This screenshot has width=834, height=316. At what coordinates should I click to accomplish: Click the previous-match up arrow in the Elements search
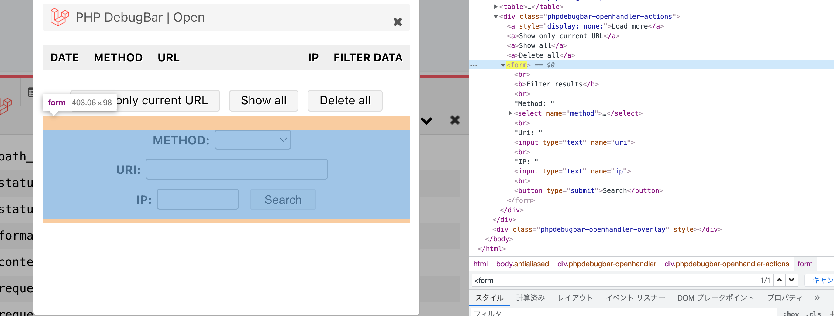[x=779, y=280]
